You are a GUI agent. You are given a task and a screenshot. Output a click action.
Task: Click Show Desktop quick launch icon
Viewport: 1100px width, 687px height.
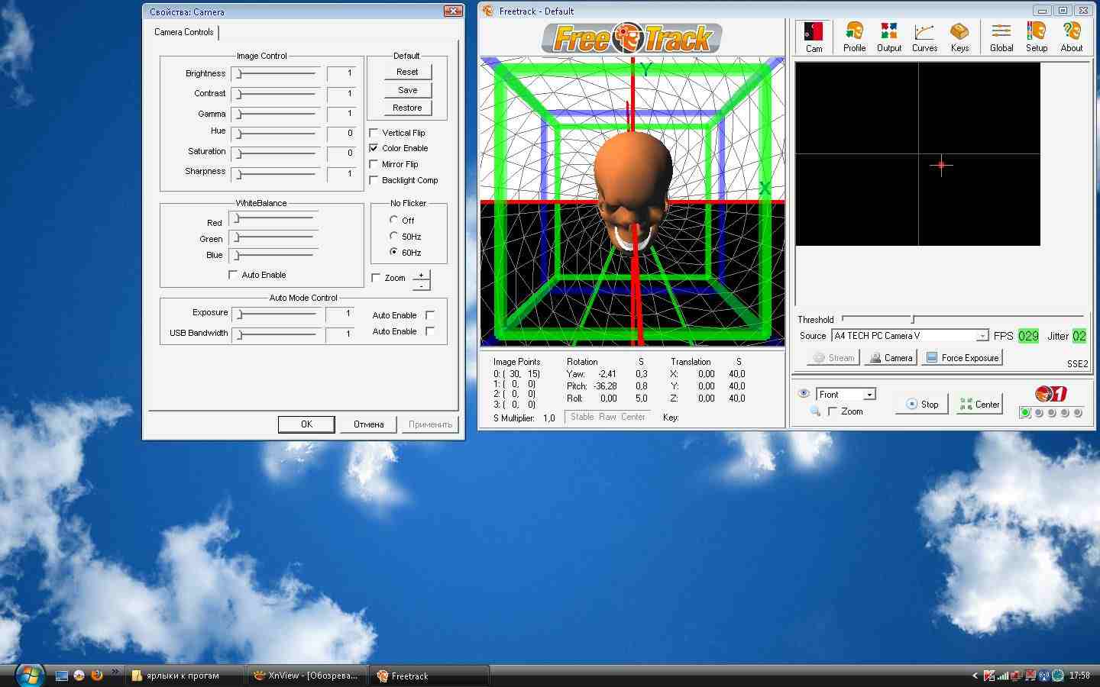[62, 676]
